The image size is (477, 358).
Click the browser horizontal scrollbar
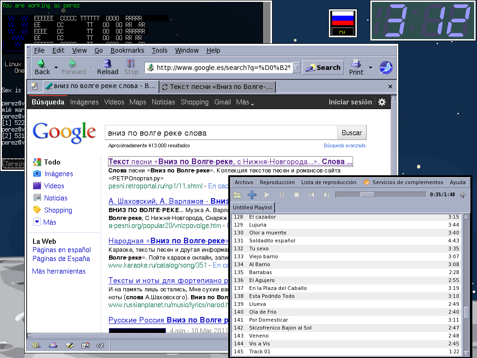point(128,336)
